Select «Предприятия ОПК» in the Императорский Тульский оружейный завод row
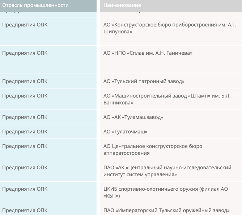This screenshot has width=242, height=215. (x=25, y=210)
